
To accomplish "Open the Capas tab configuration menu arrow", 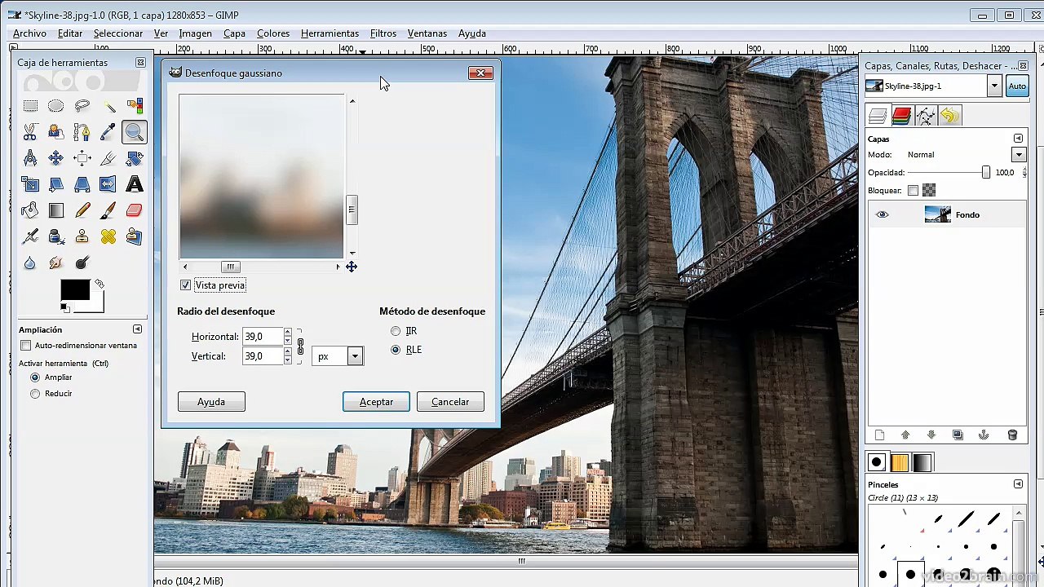I will click(x=1018, y=139).
